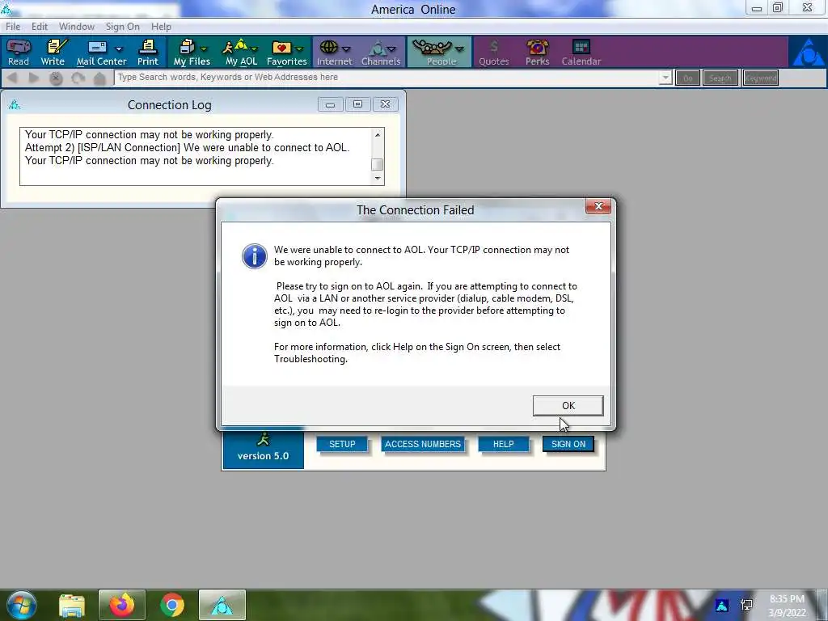Expand the My Files dropdown arrow
828x621 pixels.
tap(204, 49)
